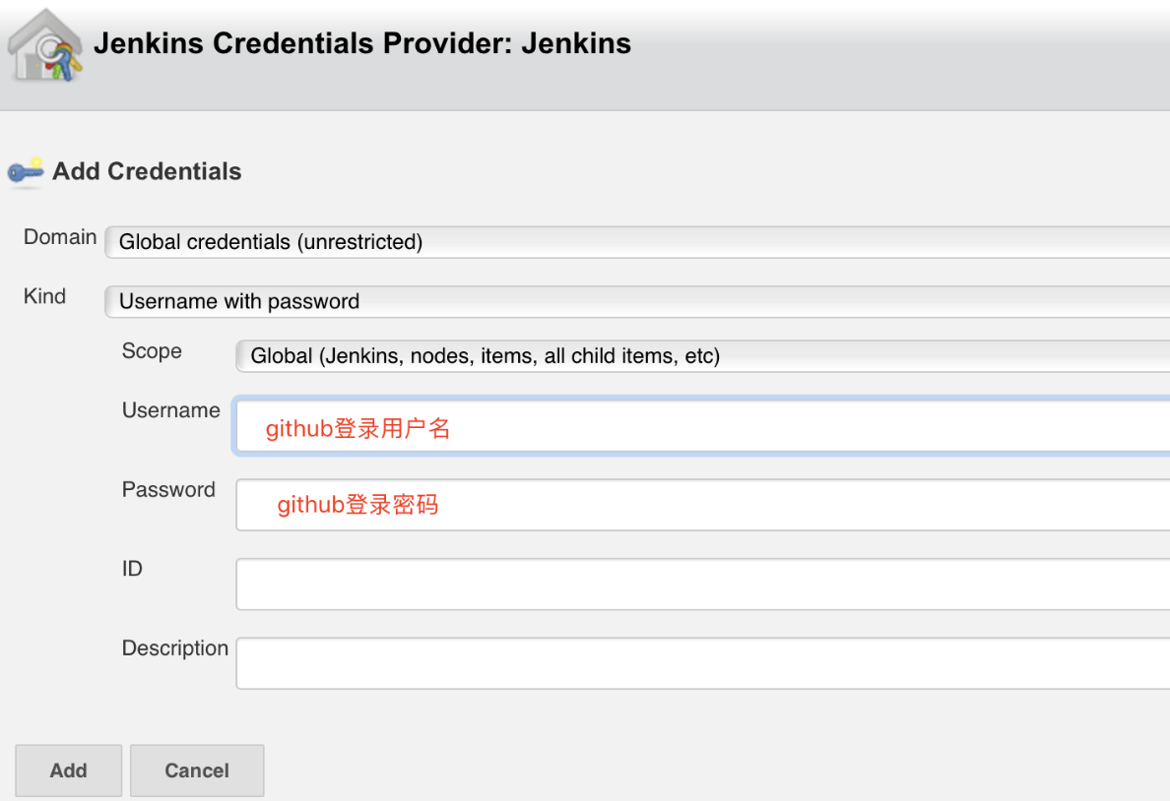This screenshot has width=1170, height=801.
Task: Focus the Username input field
Action: (x=701, y=426)
